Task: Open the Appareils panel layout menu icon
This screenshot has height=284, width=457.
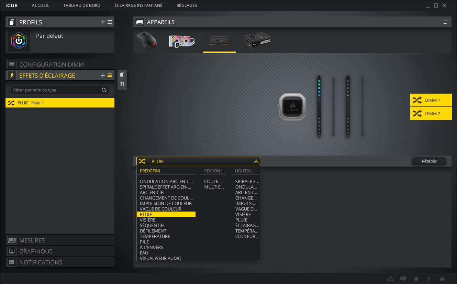Action: point(445,22)
